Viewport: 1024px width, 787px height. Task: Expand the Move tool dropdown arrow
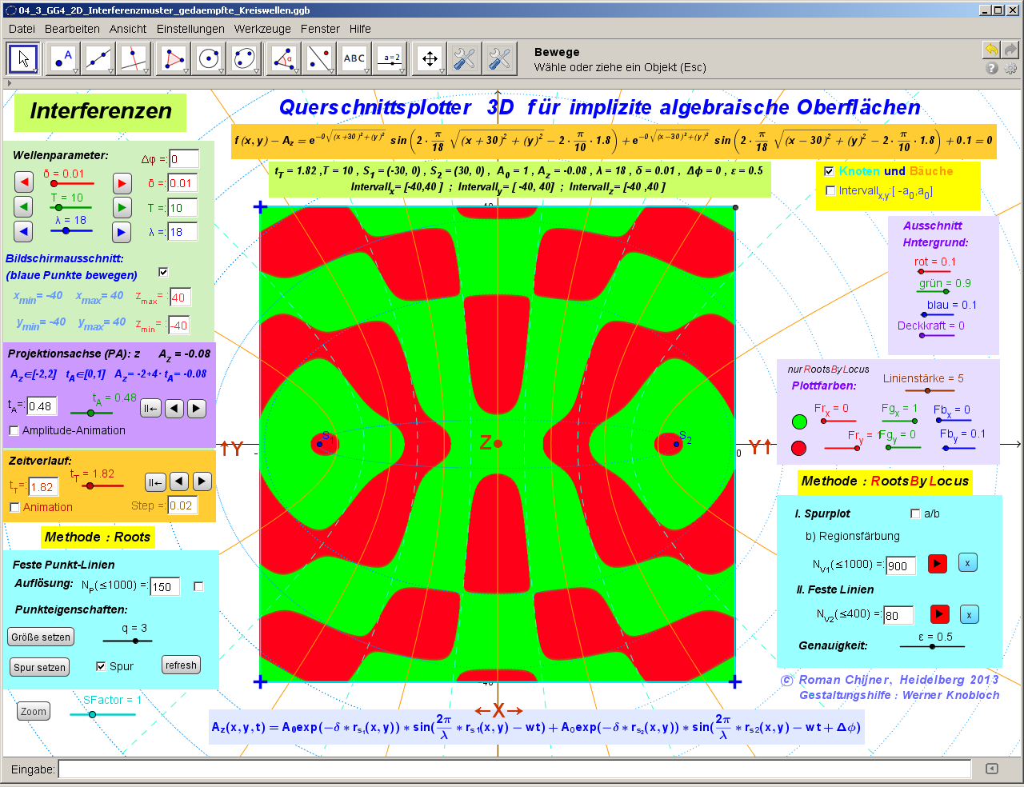pos(36,70)
